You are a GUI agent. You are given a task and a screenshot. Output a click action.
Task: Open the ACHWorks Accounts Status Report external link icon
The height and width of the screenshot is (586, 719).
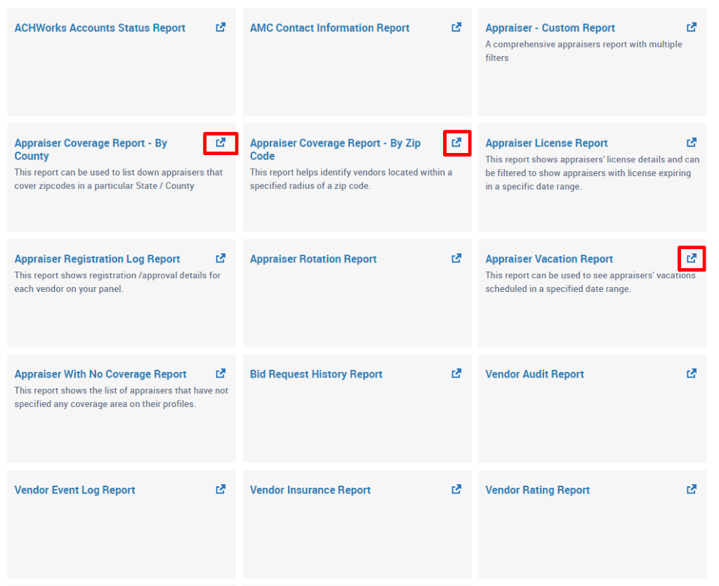point(220,27)
